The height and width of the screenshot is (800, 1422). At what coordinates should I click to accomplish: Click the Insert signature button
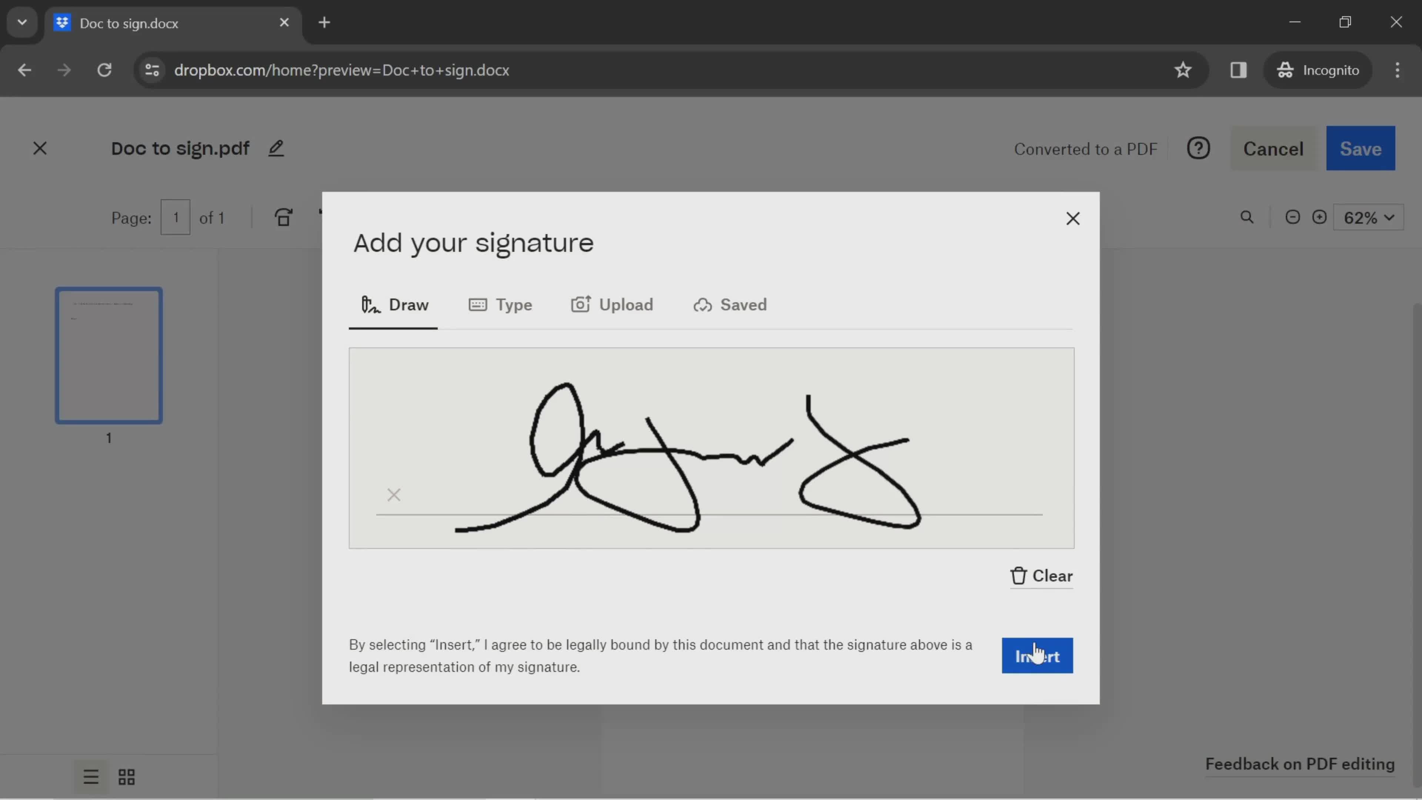[x=1037, y=656]
